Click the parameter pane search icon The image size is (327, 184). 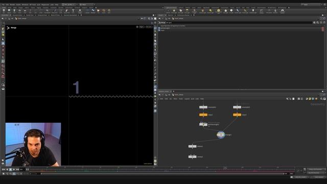(318, 22)
